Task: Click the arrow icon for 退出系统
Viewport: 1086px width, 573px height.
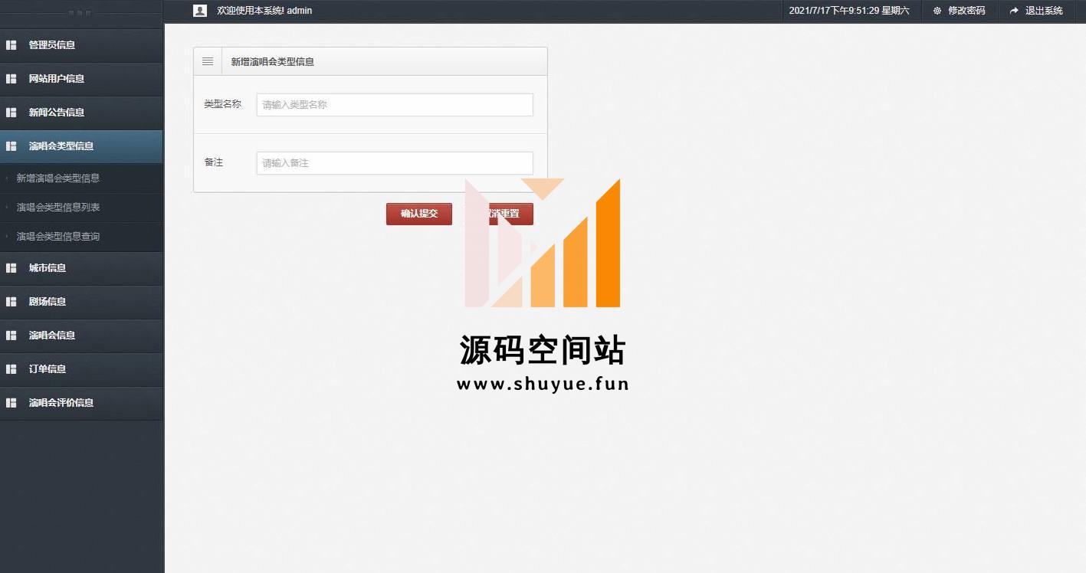Action: click(1014, 11)
